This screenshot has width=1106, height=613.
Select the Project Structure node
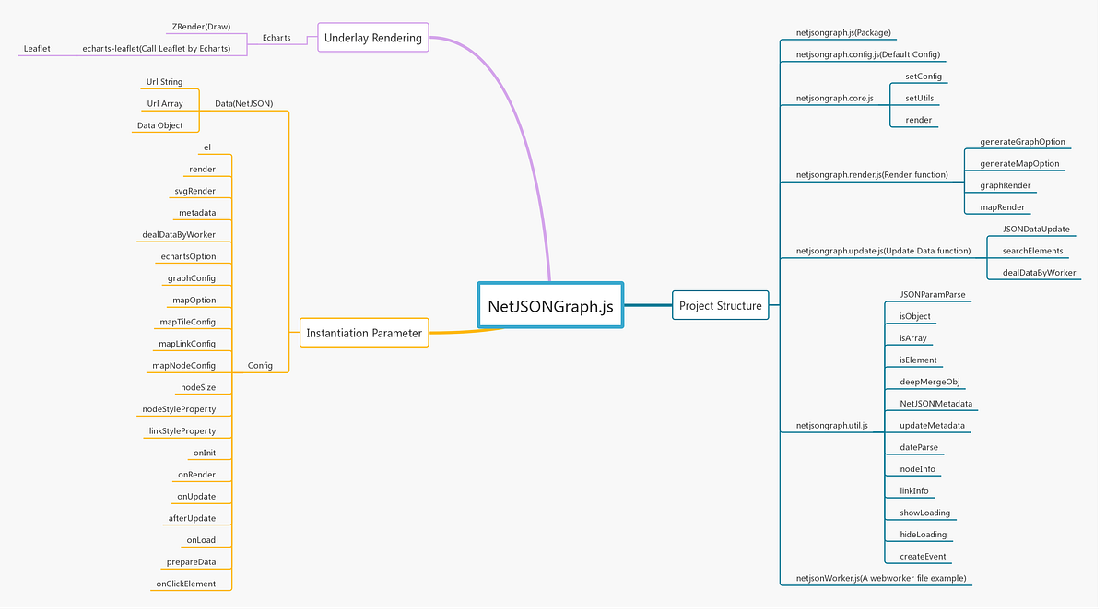[720, 305]
